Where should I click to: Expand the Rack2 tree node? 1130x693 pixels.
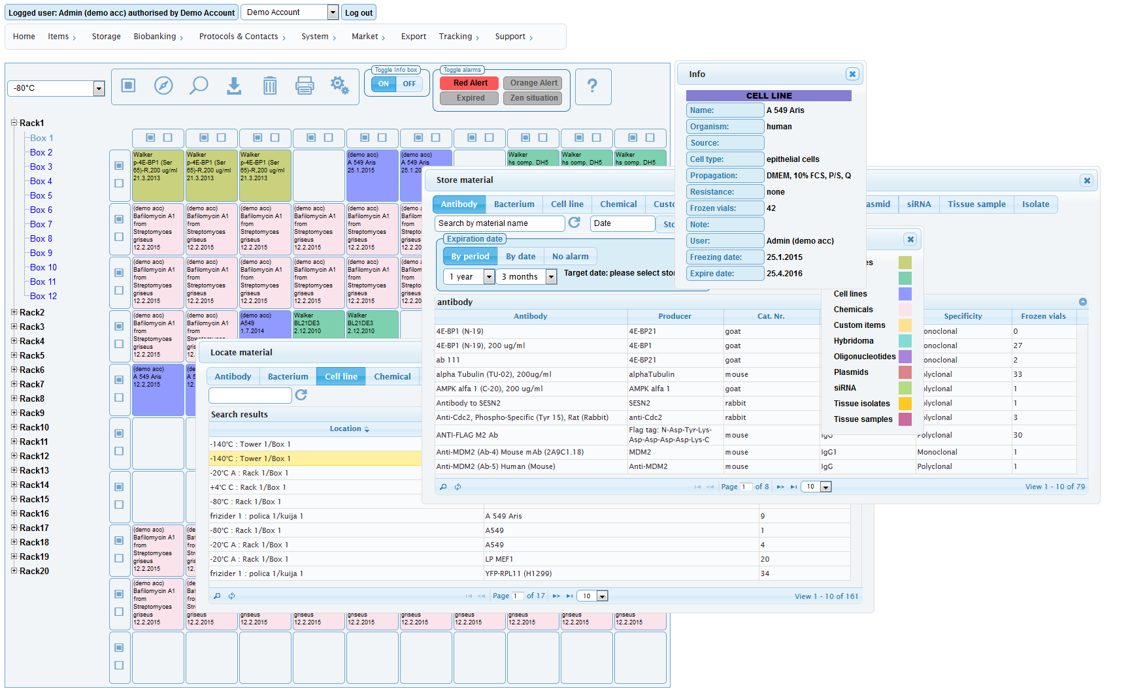(x=14, y=312)
